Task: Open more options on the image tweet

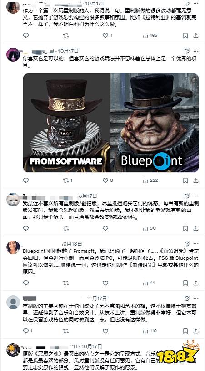Action: (x=196, y=51)
